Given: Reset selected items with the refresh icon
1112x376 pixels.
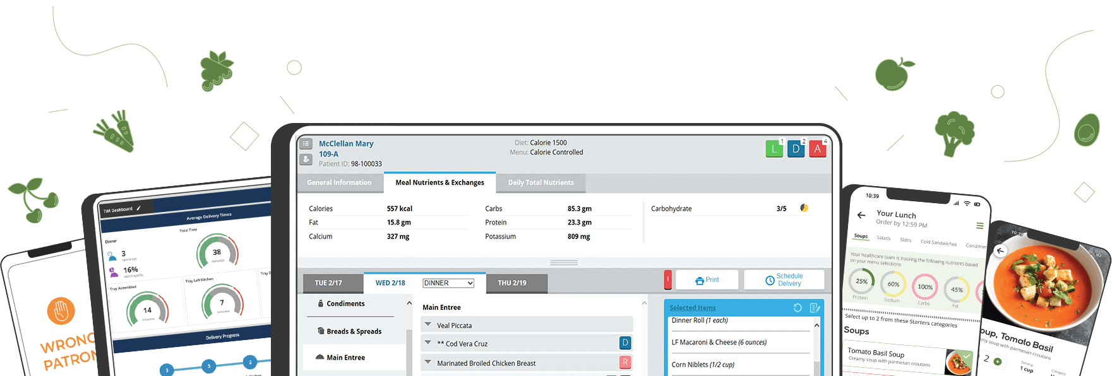Looking at the screenshot, I should pos(798,308).
